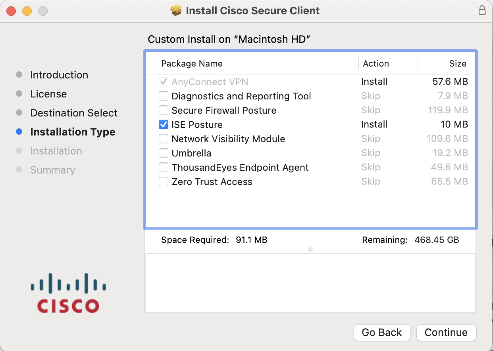Click the lock icon at top right
493x351 pixels.
click(x=482, y=11)
